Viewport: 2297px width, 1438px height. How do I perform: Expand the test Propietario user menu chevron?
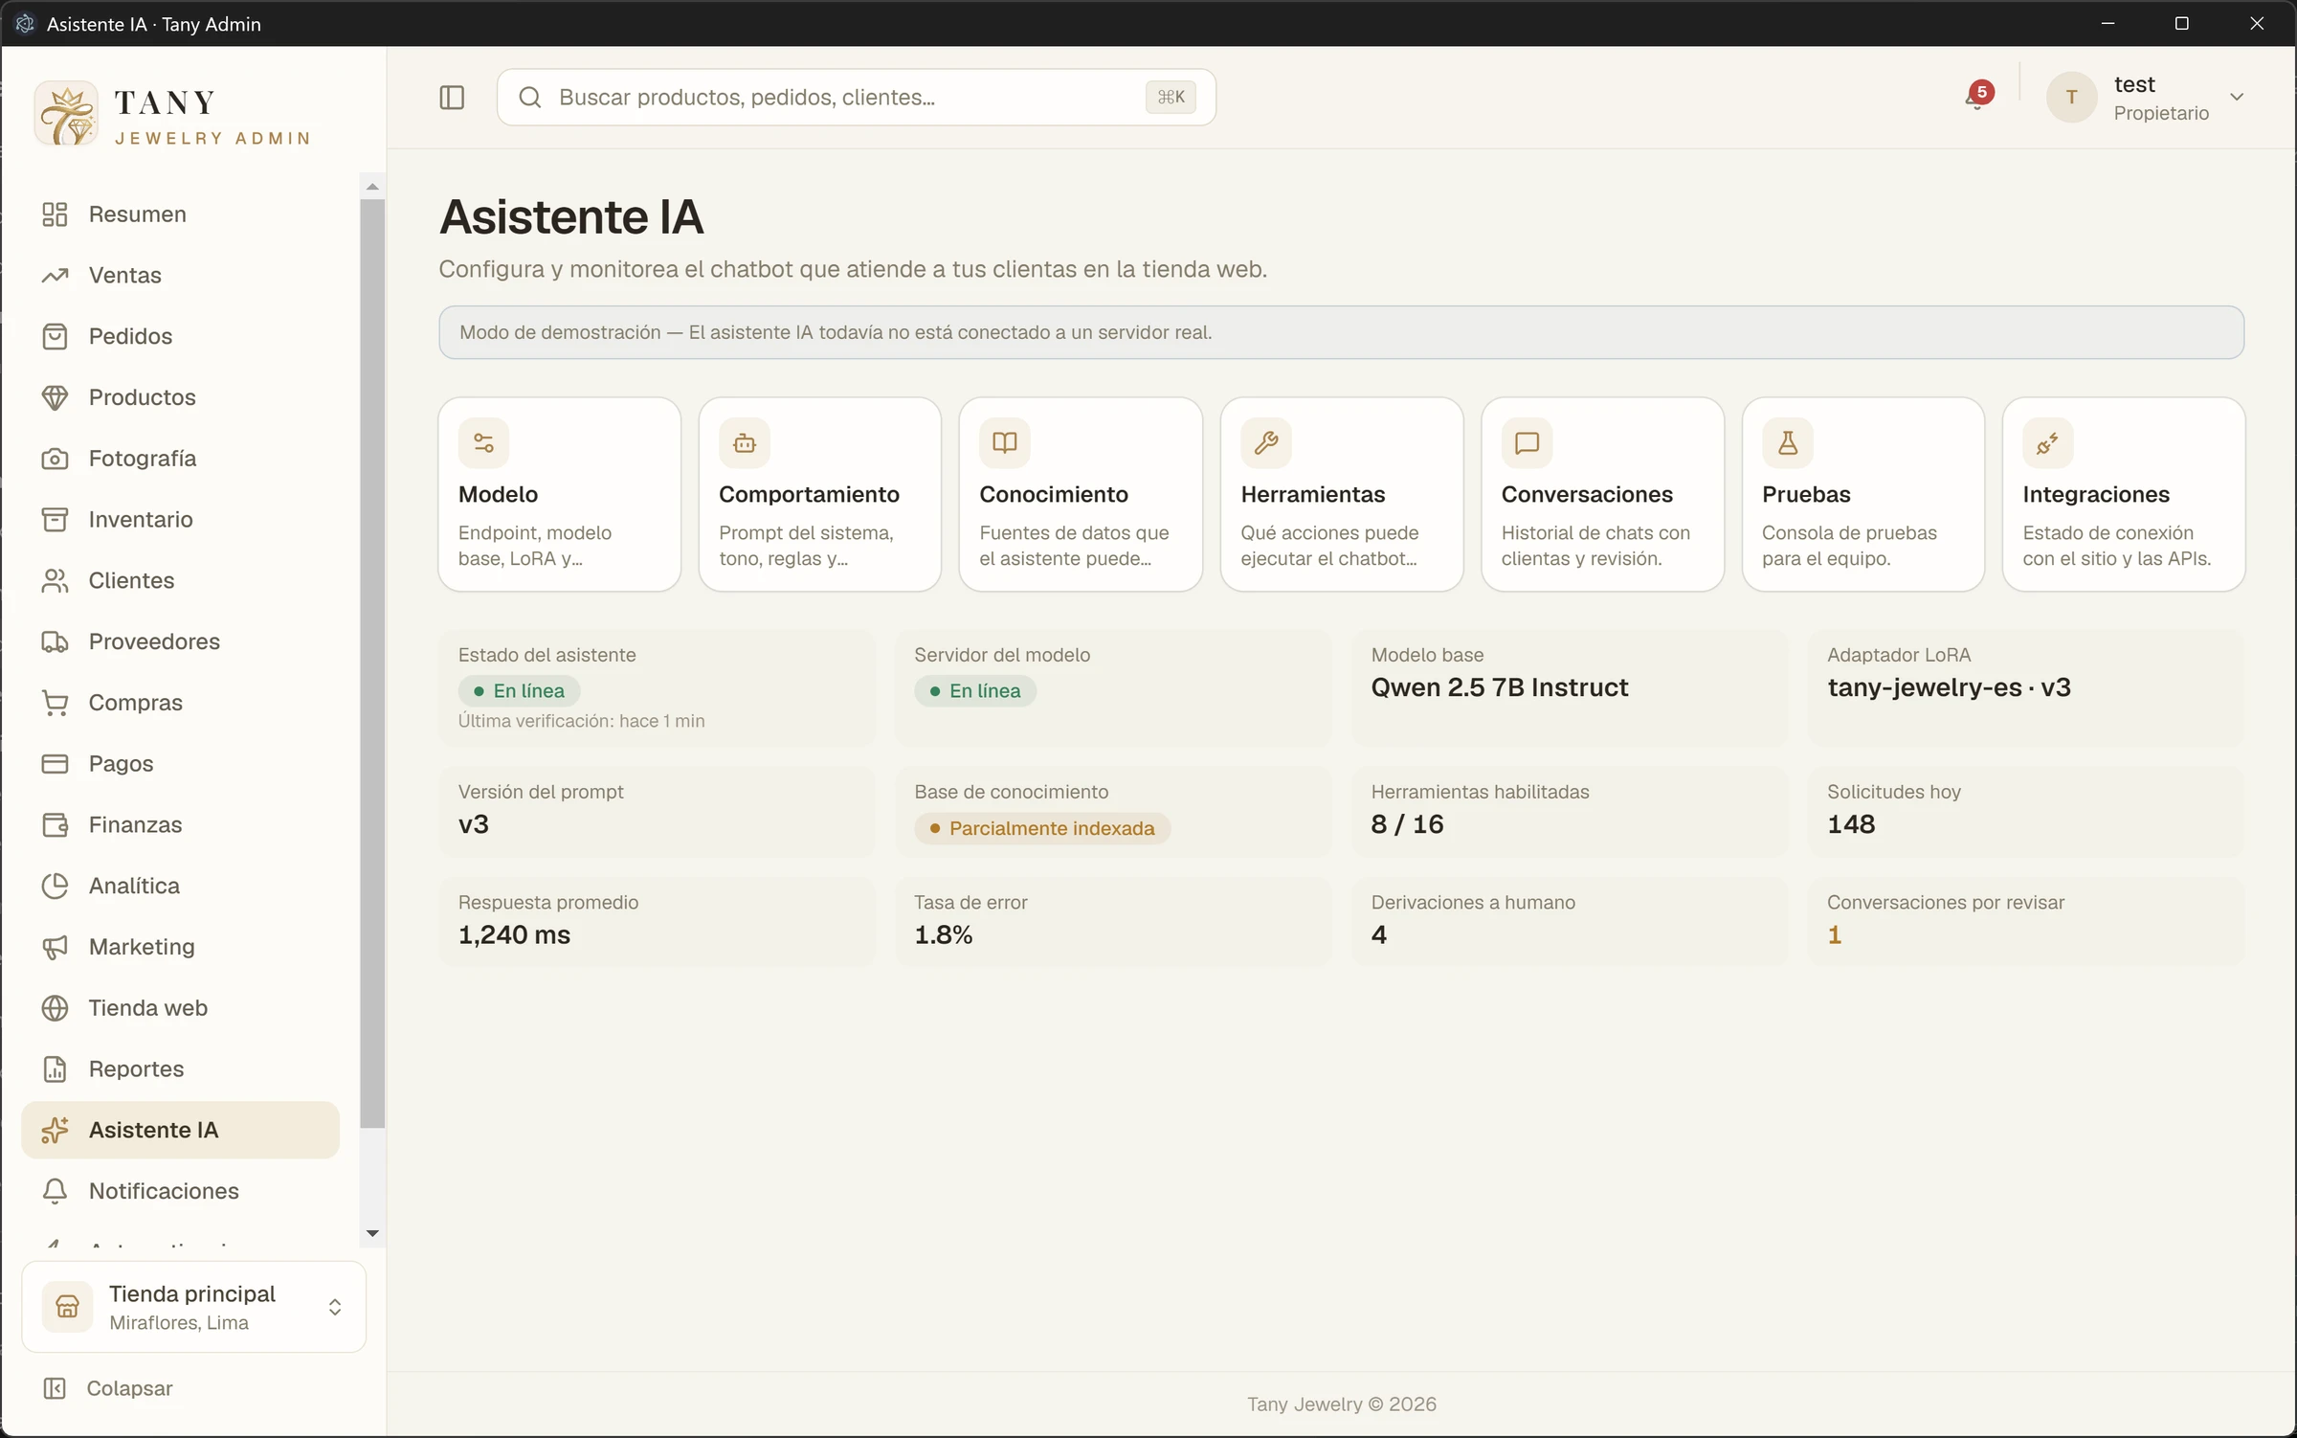(2237, 97)
